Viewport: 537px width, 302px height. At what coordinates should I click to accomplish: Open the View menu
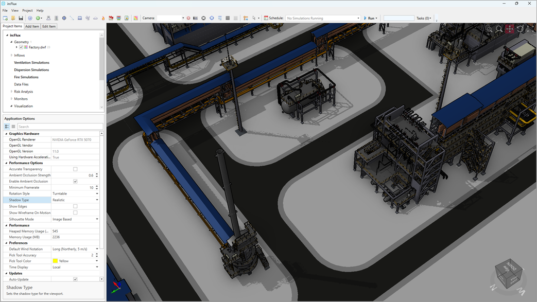(15, 11)
